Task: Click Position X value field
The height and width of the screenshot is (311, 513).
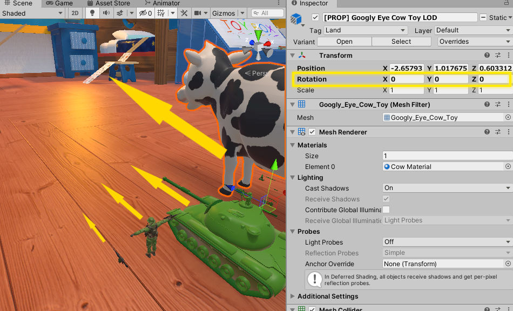Action: pos(407,68)
